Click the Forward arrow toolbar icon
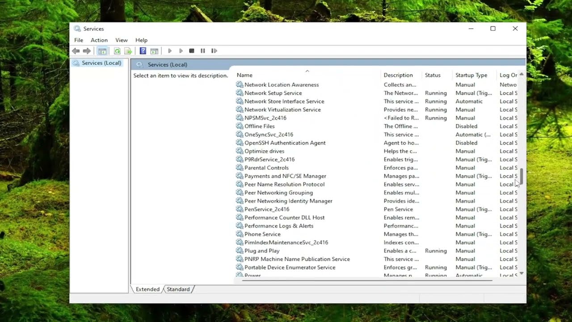Image resolution: width=572 pixels, height=322 pixels. point(87,51)
